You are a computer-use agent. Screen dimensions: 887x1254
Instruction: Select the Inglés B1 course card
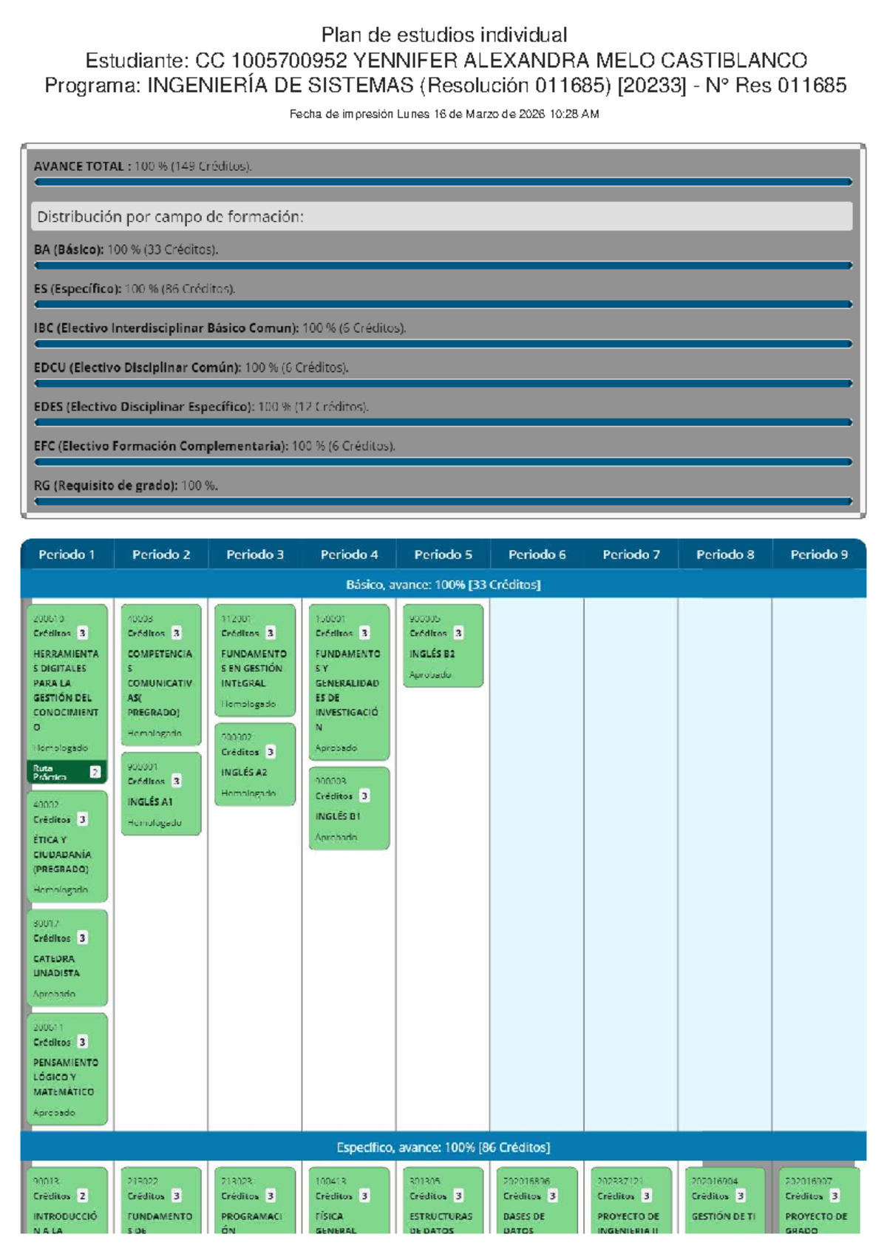pos(349,808)
